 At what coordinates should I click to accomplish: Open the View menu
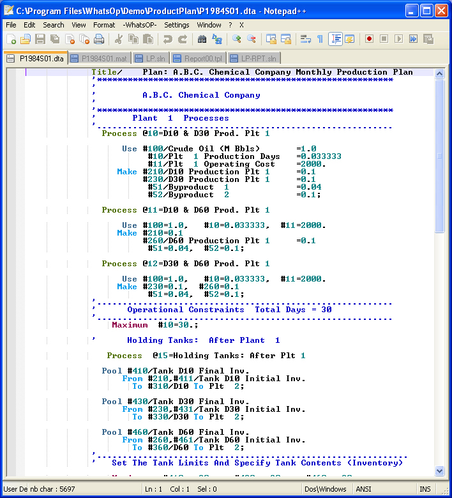79,25
